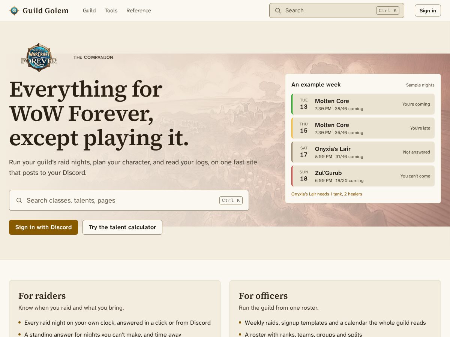Click Know when you raid subtitle
Viewport: 450px width, 337px height.
coord(71,308)
